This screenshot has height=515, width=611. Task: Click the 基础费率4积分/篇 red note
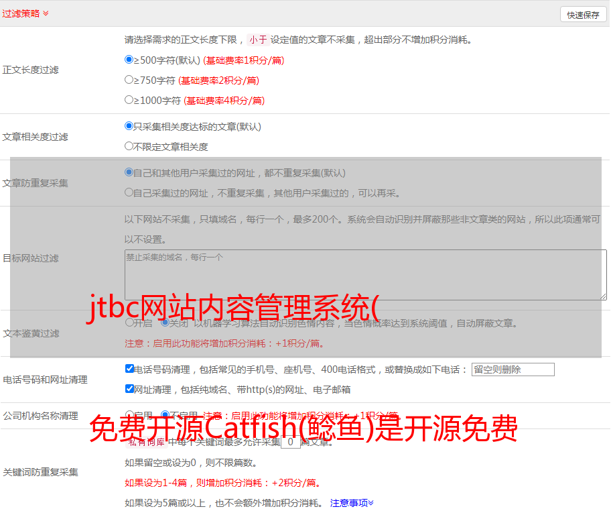click(224, 101)
